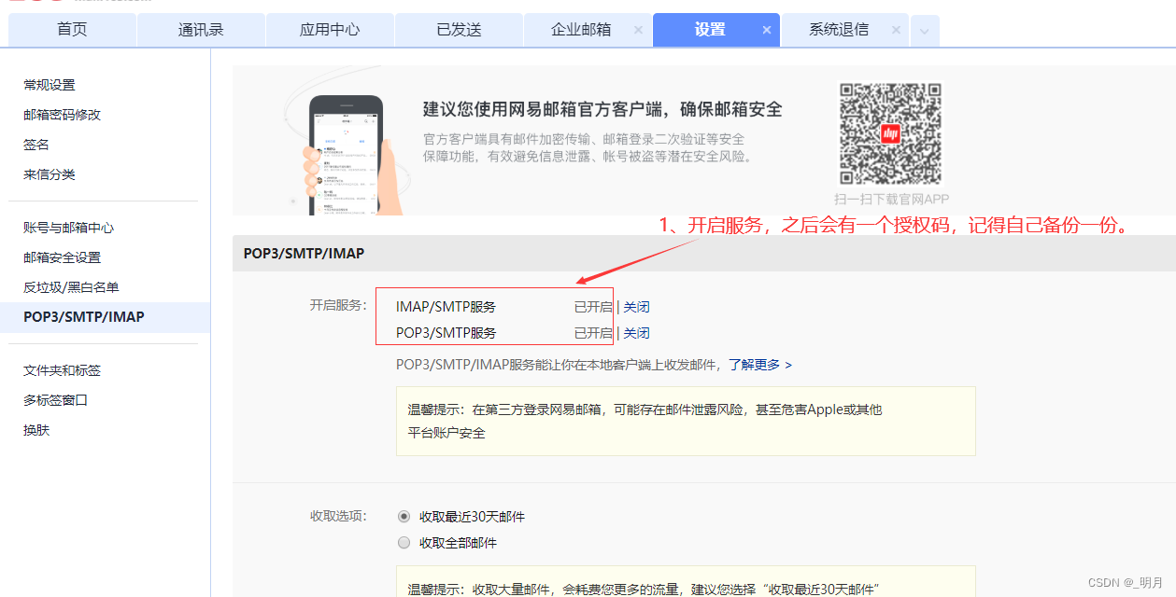This screenshot has height=597, width=1176.
Task: Click the 开启服务 label
Action: [339, 305]
